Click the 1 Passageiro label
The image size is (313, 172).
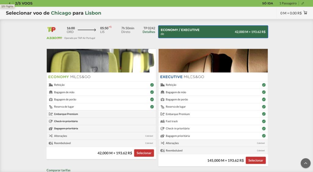click(x=288, y=3)
